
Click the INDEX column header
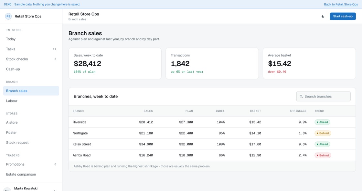220,111
